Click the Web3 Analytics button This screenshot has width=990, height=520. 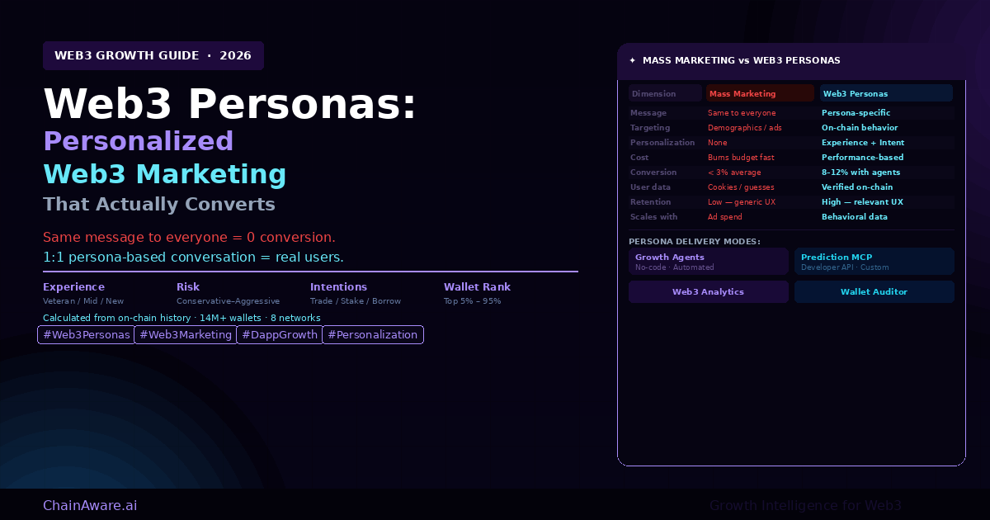pos(709,292)
